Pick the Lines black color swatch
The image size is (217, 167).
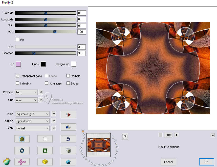(x=44, y=64)
